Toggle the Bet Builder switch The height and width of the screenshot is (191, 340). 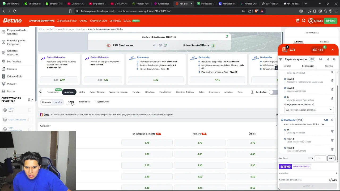(273, 92)
